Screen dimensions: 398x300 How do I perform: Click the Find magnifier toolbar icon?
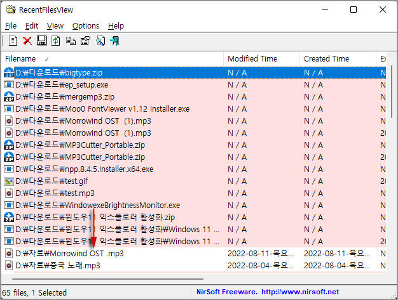[100, 41]
